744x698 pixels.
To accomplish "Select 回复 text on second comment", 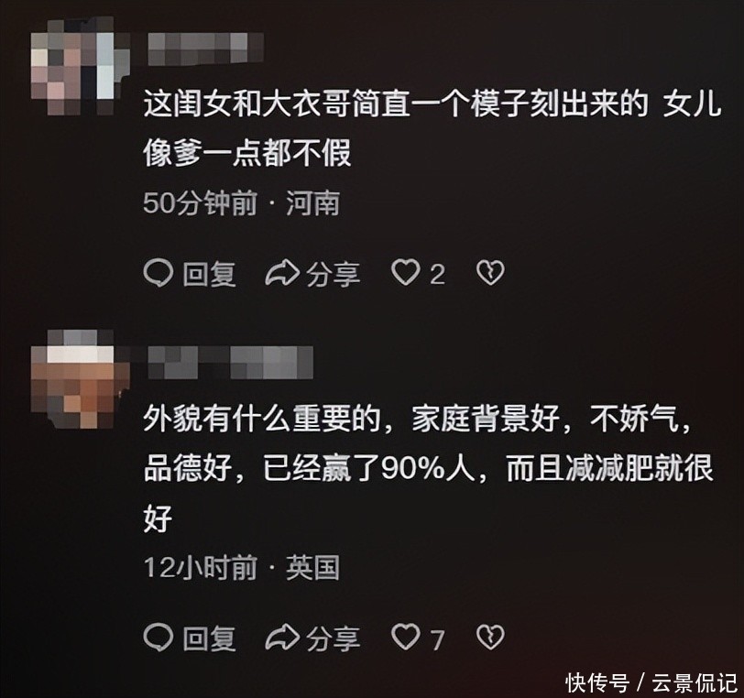I will point(209,638).
